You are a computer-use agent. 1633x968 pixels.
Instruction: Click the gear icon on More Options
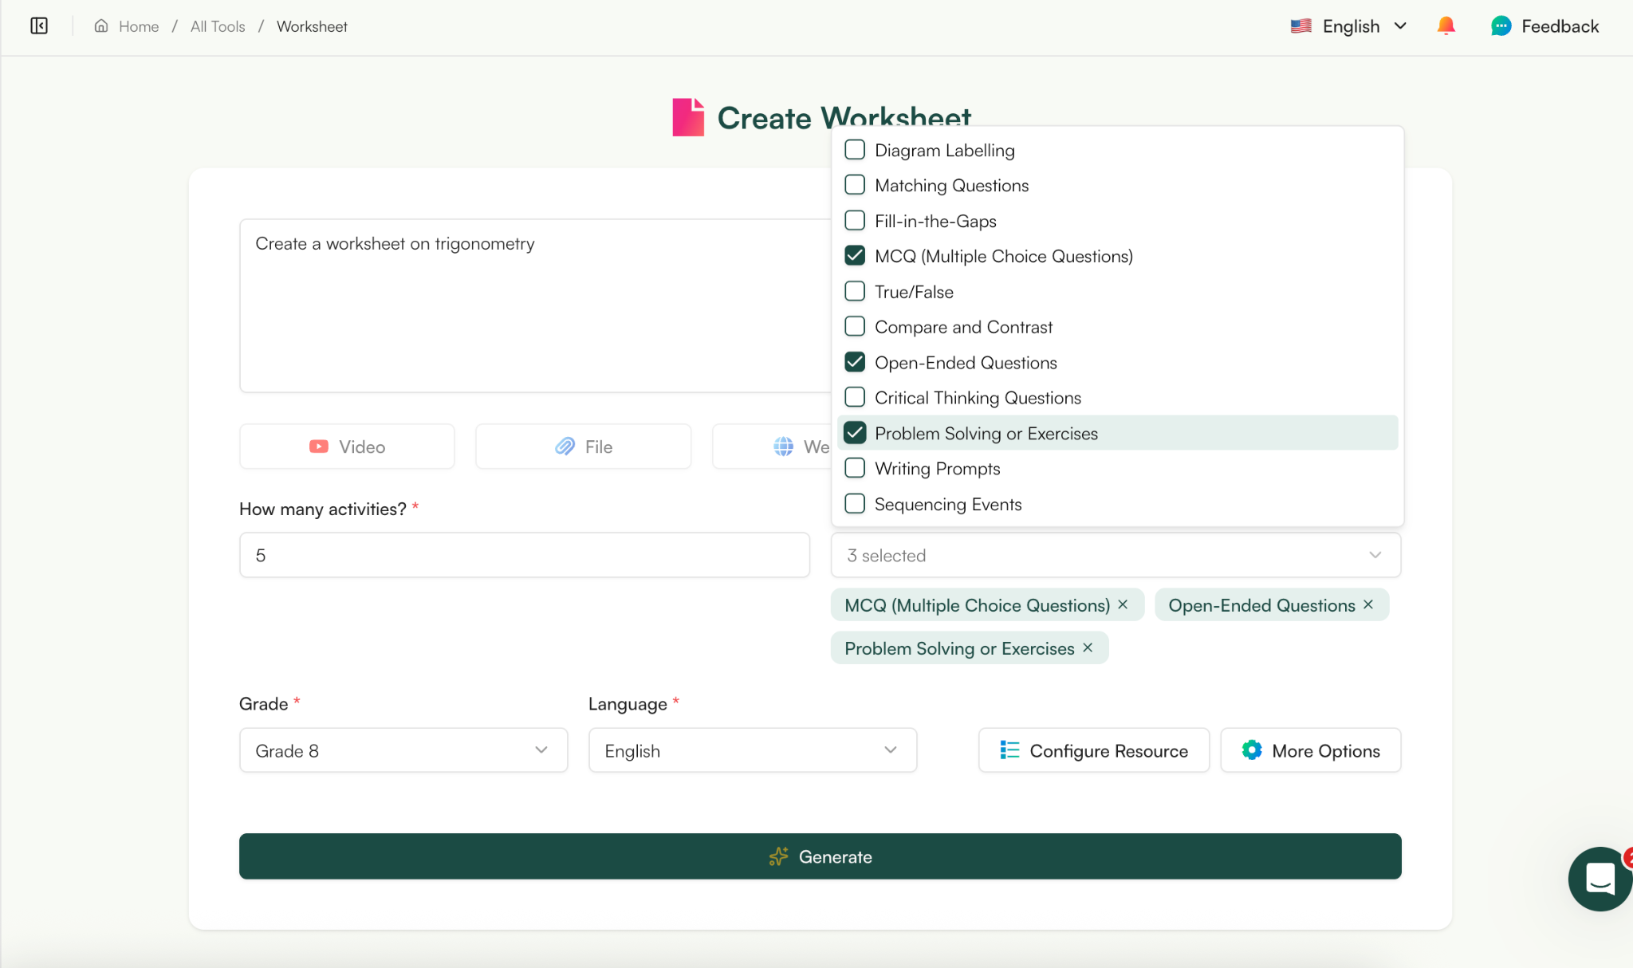coord(1250,750)
